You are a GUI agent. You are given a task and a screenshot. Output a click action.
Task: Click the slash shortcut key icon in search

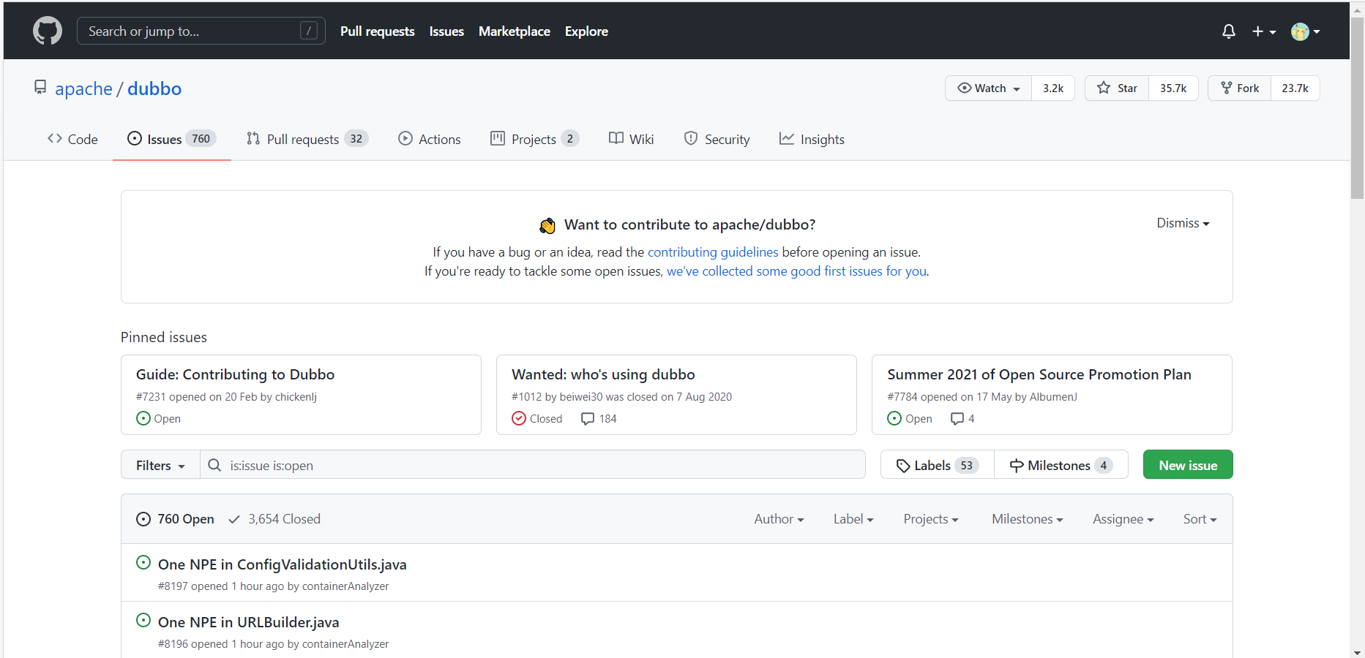click(x=309, y=31)
